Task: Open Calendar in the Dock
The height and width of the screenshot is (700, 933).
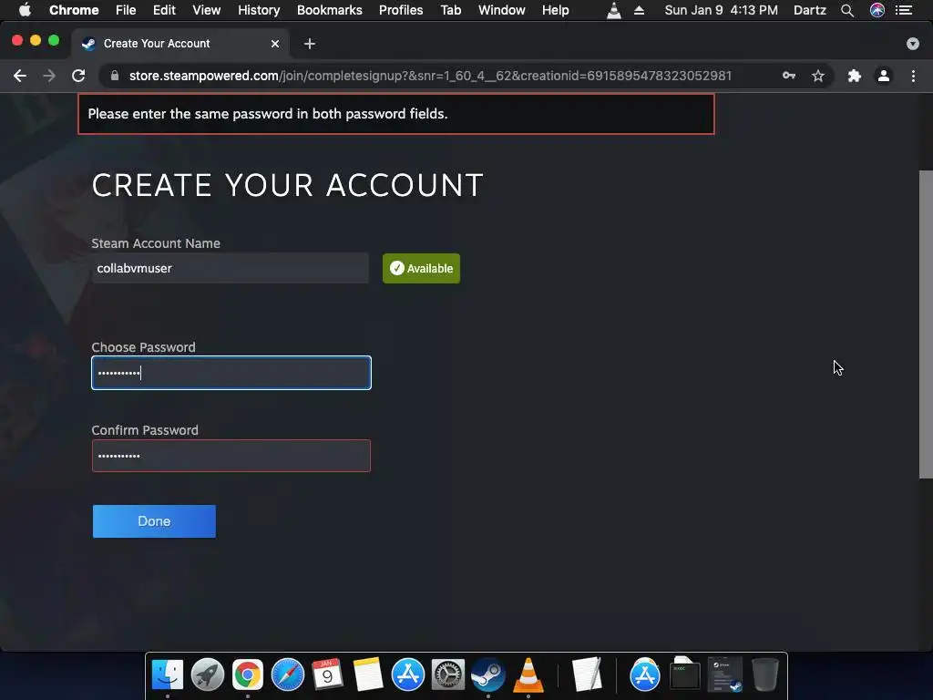Action: click(x=327, y=675)
